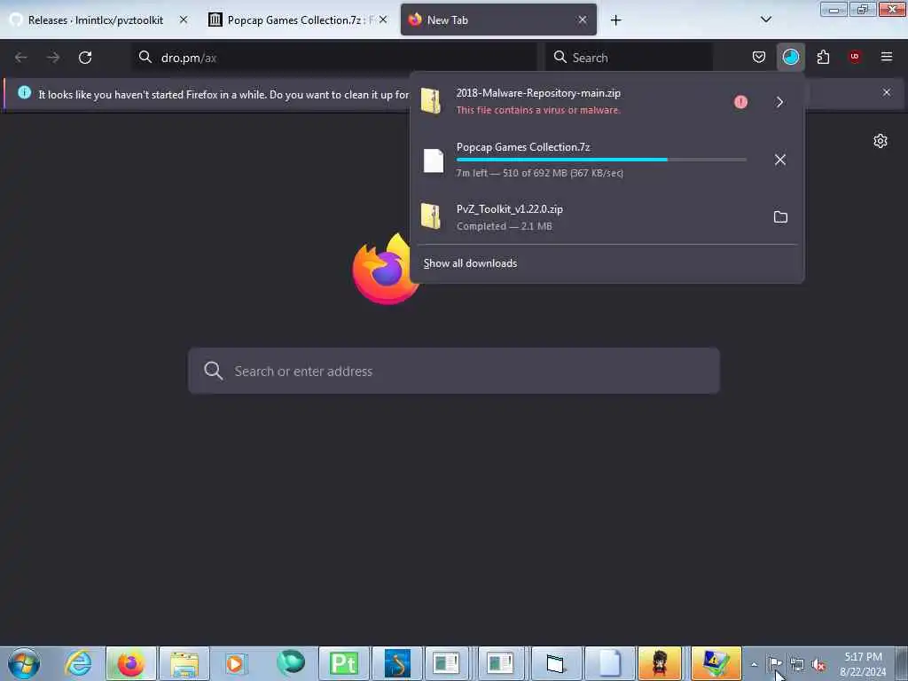
Task: Show hidden system tray icons arrow
Action: click(754, 664)
